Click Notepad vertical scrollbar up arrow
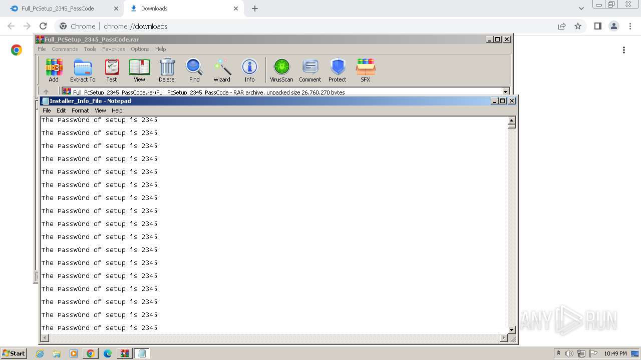 pyautogui.click(x=511, y=120)
